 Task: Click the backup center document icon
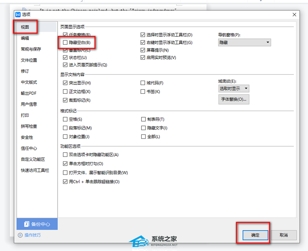point(26,224)
